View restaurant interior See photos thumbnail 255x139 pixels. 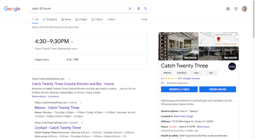pyautogui.click(x=178, y=46)
